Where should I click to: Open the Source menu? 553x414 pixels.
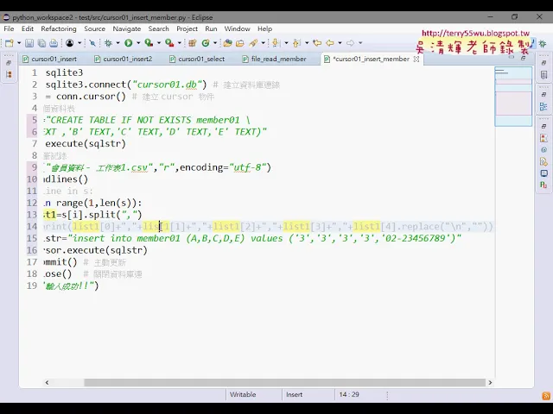[x=94, y=28]
